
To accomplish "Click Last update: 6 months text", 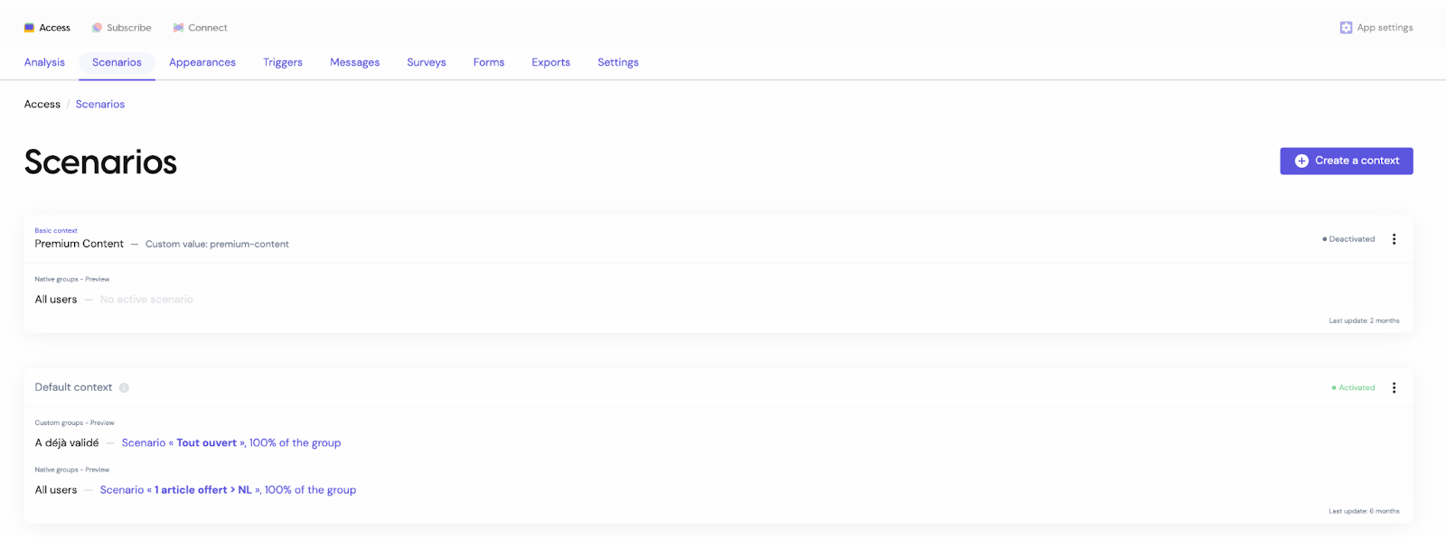I will coord(1364,511).
